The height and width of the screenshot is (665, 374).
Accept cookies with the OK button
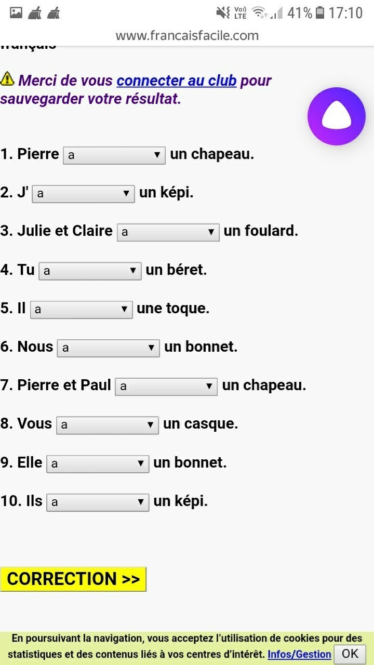click(350, 653)
